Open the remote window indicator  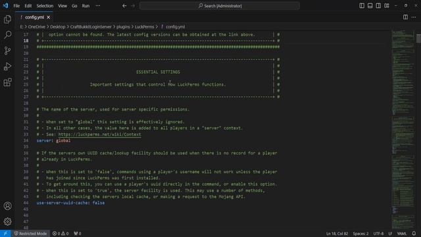pos(5,234)
